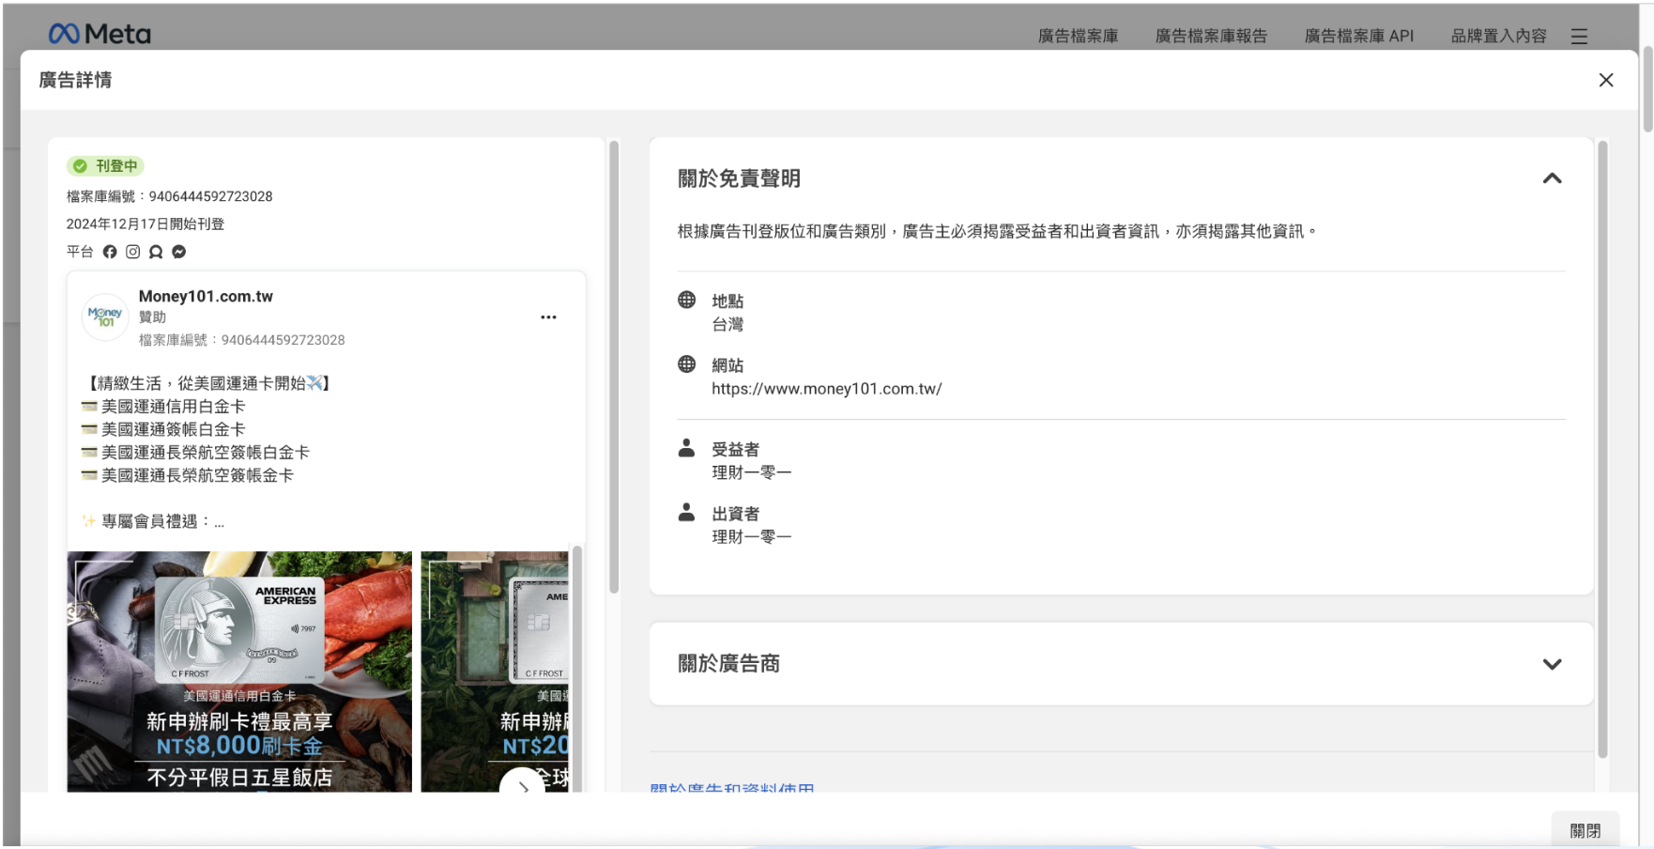Image resolution: width=1654 pixels, height=849 pixels.
Task: Click the Instagram platform icon
Action: point(132,252)
